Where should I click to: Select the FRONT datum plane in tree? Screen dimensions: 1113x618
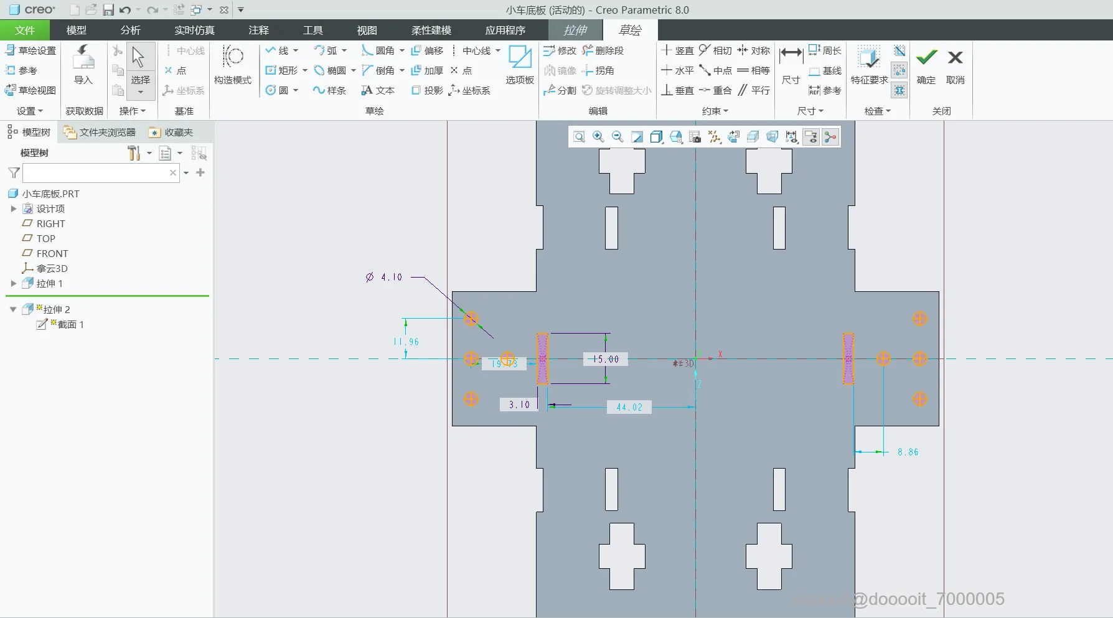52,253
